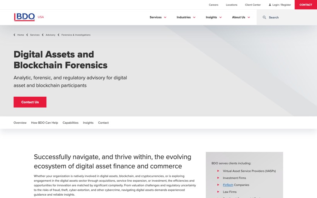The image size is (317, 198).
Task: Click the chevron before Services breadcrumb
Action: 27,35
